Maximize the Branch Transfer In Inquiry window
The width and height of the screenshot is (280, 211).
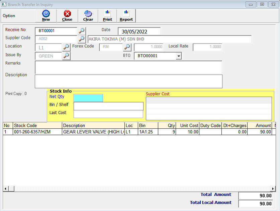point(262,4)
